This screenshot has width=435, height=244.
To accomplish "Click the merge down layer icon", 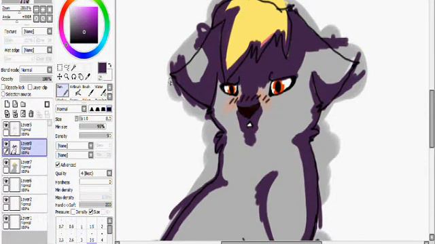I will click(x=15, y=113).
